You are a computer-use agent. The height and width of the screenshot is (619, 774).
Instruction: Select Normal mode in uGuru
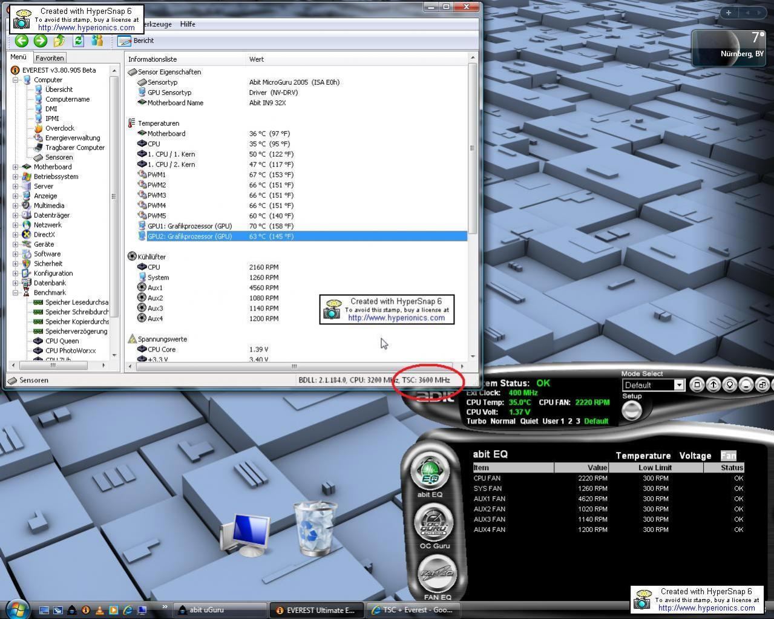tap(503, 421)
